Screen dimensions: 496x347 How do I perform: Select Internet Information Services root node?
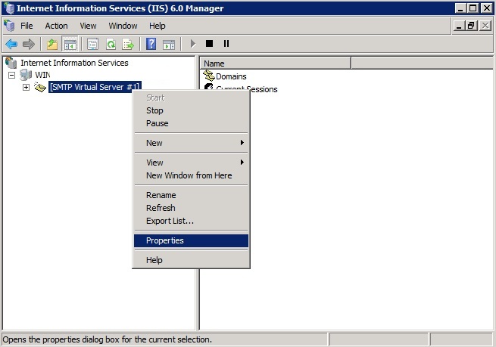tap(74, 63)
